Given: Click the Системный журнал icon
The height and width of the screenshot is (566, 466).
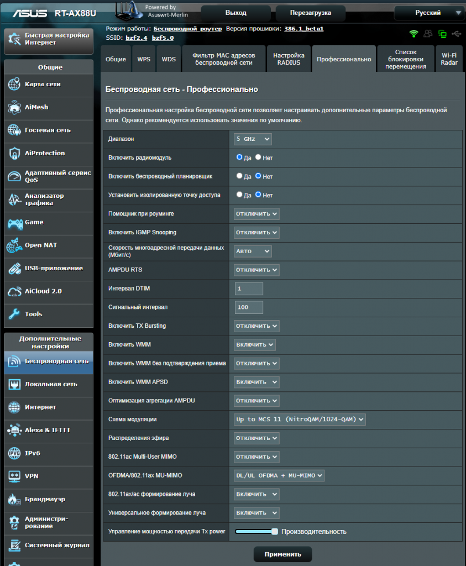Looking at the screenshot, I should pyautogui.click(x=14, y=545).
